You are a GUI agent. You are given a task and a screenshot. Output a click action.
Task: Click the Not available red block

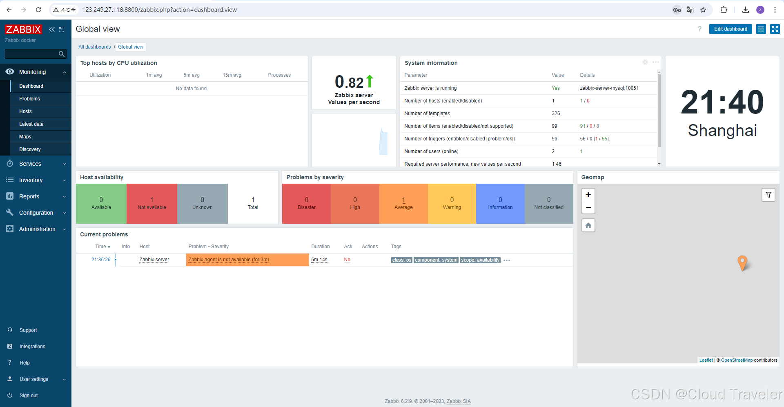[x=152, y=203]
